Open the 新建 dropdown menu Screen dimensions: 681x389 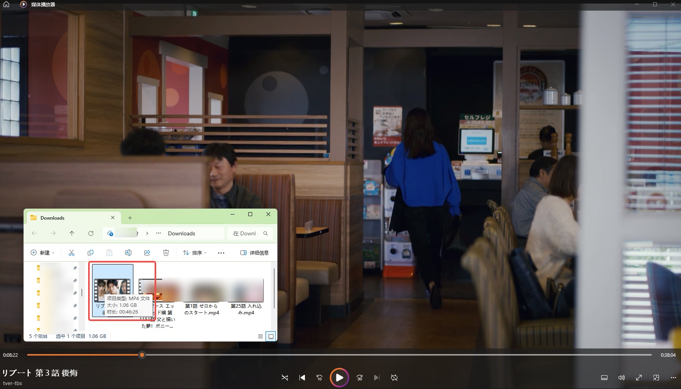click(43, 253)
